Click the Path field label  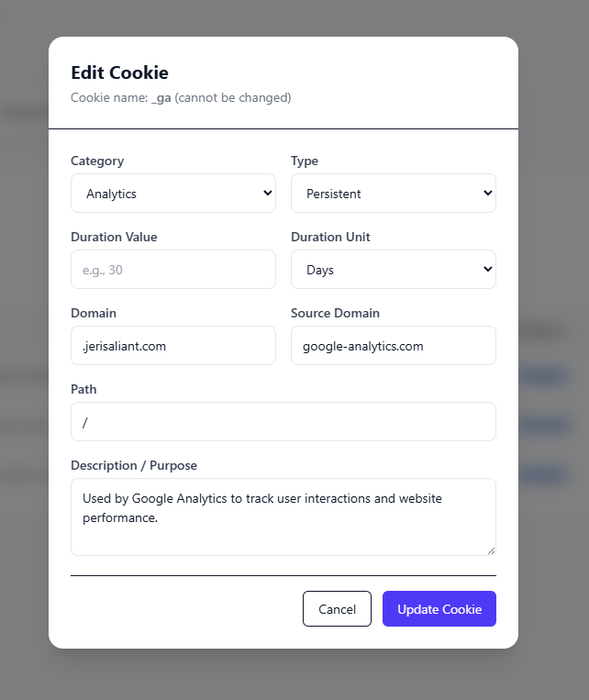tap(83, 389)
